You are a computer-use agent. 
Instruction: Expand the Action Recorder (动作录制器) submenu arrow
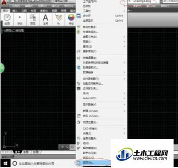[124, 78]
